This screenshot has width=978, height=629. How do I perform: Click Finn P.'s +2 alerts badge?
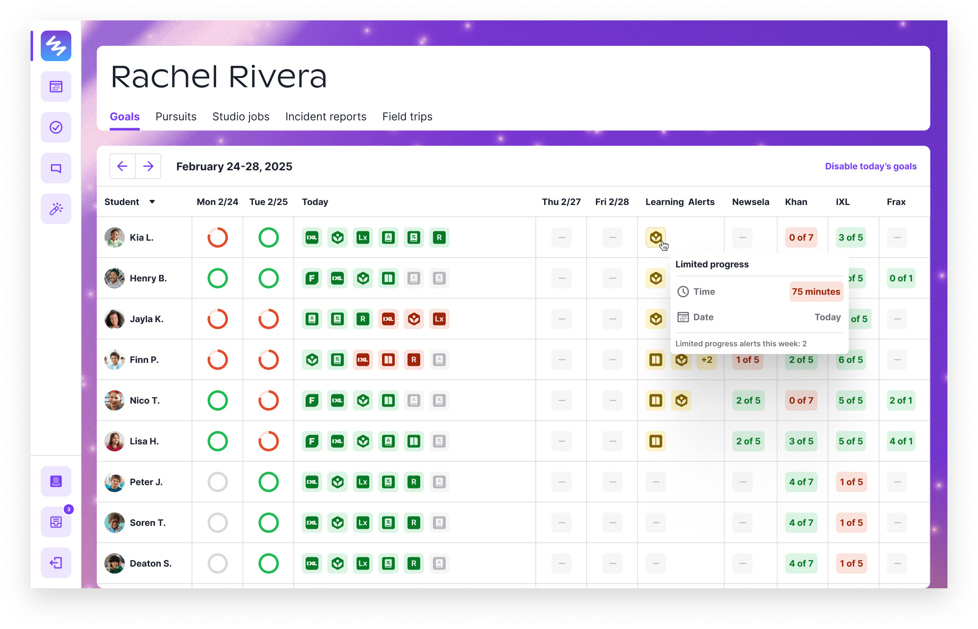pos(707,360)
